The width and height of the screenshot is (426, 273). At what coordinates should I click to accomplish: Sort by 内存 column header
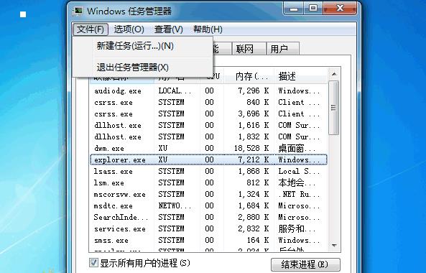(249, 76)
